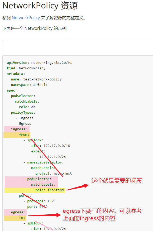Click the "- Ingress" policy type entry
Viewport: 153px width, 231px height.
click(x=24, y=118)
